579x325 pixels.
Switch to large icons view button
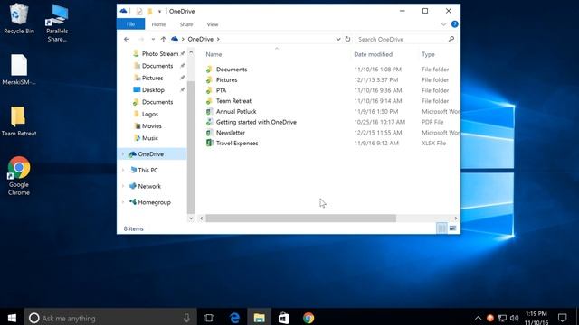point(452,228)
